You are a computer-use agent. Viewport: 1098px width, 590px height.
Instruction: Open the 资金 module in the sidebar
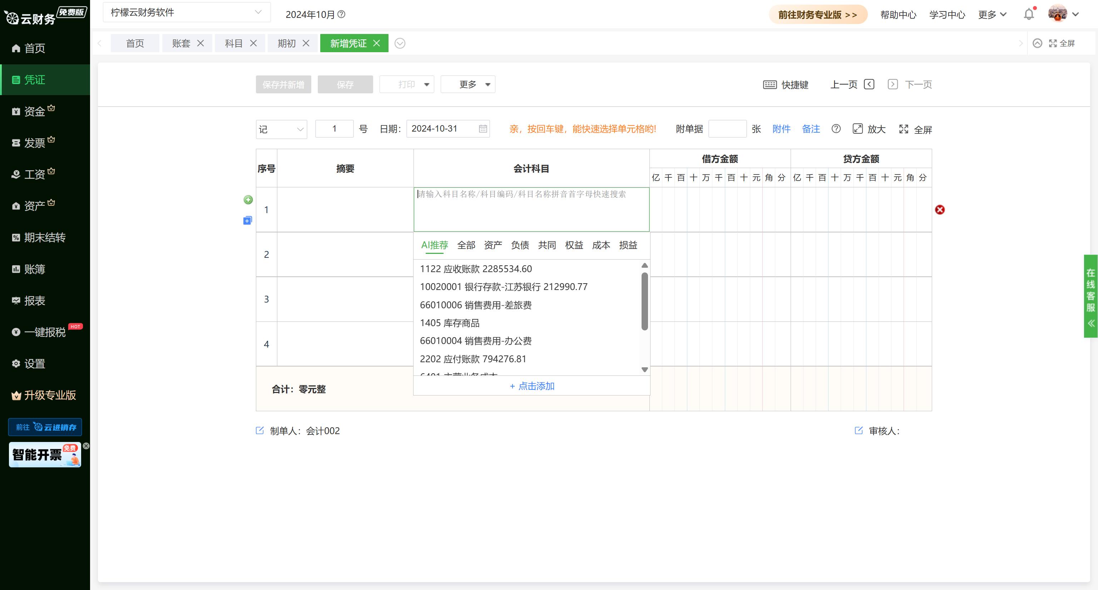(x=33, y=111)
